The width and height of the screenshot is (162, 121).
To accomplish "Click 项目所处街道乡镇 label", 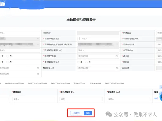I will click(x=131, y=39).
